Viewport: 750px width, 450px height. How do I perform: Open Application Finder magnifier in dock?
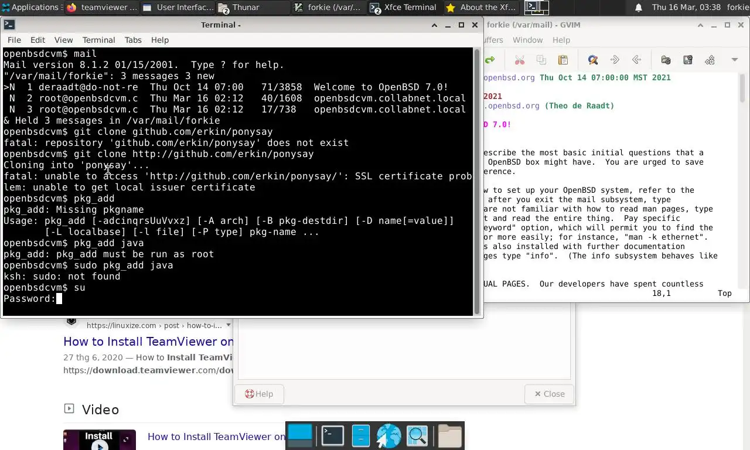(417, 436)
